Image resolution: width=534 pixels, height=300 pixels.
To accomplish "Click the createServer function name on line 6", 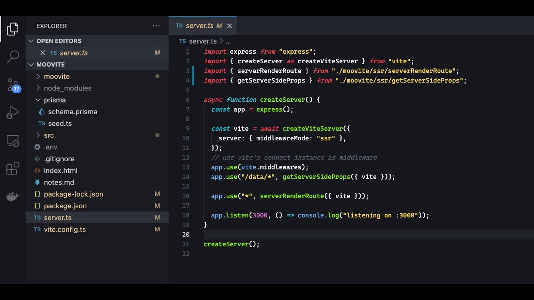I will pyautogui.click(x=282, y=100).
